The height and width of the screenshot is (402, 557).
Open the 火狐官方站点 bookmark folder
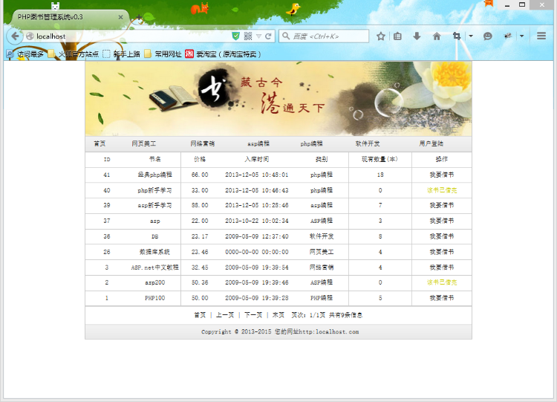[74, 54]
